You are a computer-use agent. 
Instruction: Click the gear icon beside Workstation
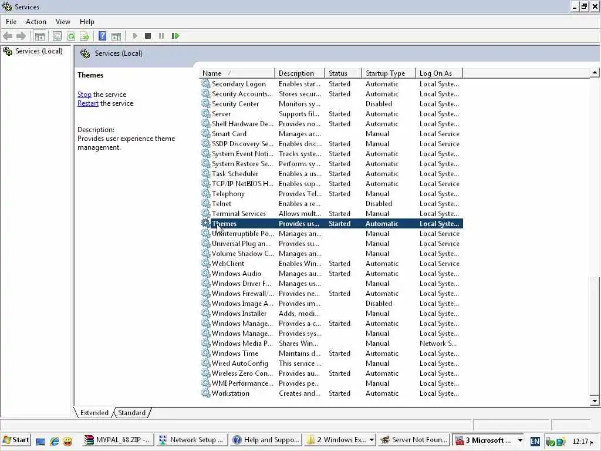(206, 393)
